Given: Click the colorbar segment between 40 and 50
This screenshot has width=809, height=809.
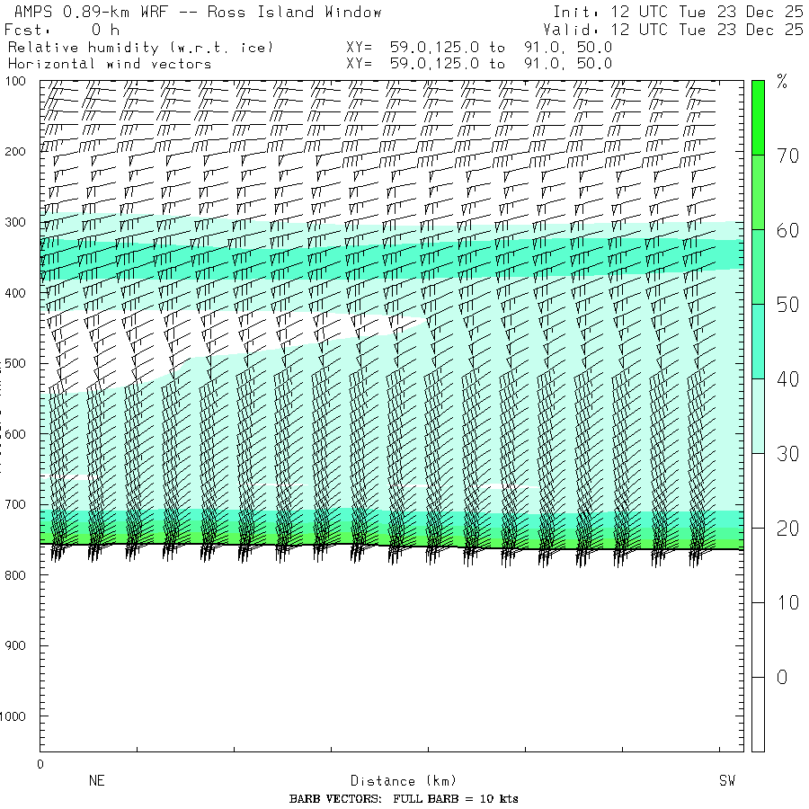Looking at the screenshot, I should point(758,341).
